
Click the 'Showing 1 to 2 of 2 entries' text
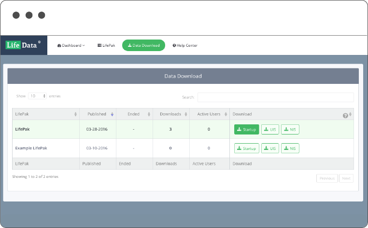(35, 177)
